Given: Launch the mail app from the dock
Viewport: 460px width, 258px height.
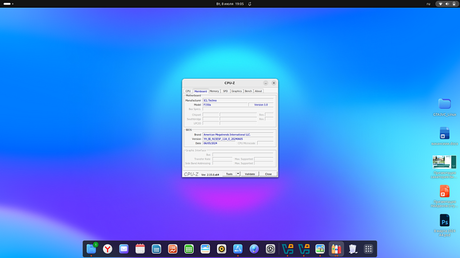Looking at the screenshot, I should pos(124,248).
